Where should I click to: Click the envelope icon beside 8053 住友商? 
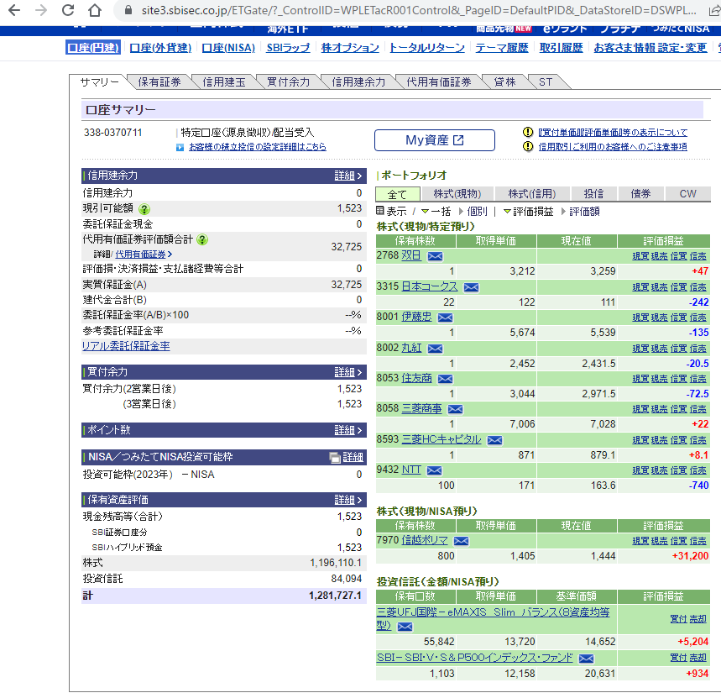[445, 379]
